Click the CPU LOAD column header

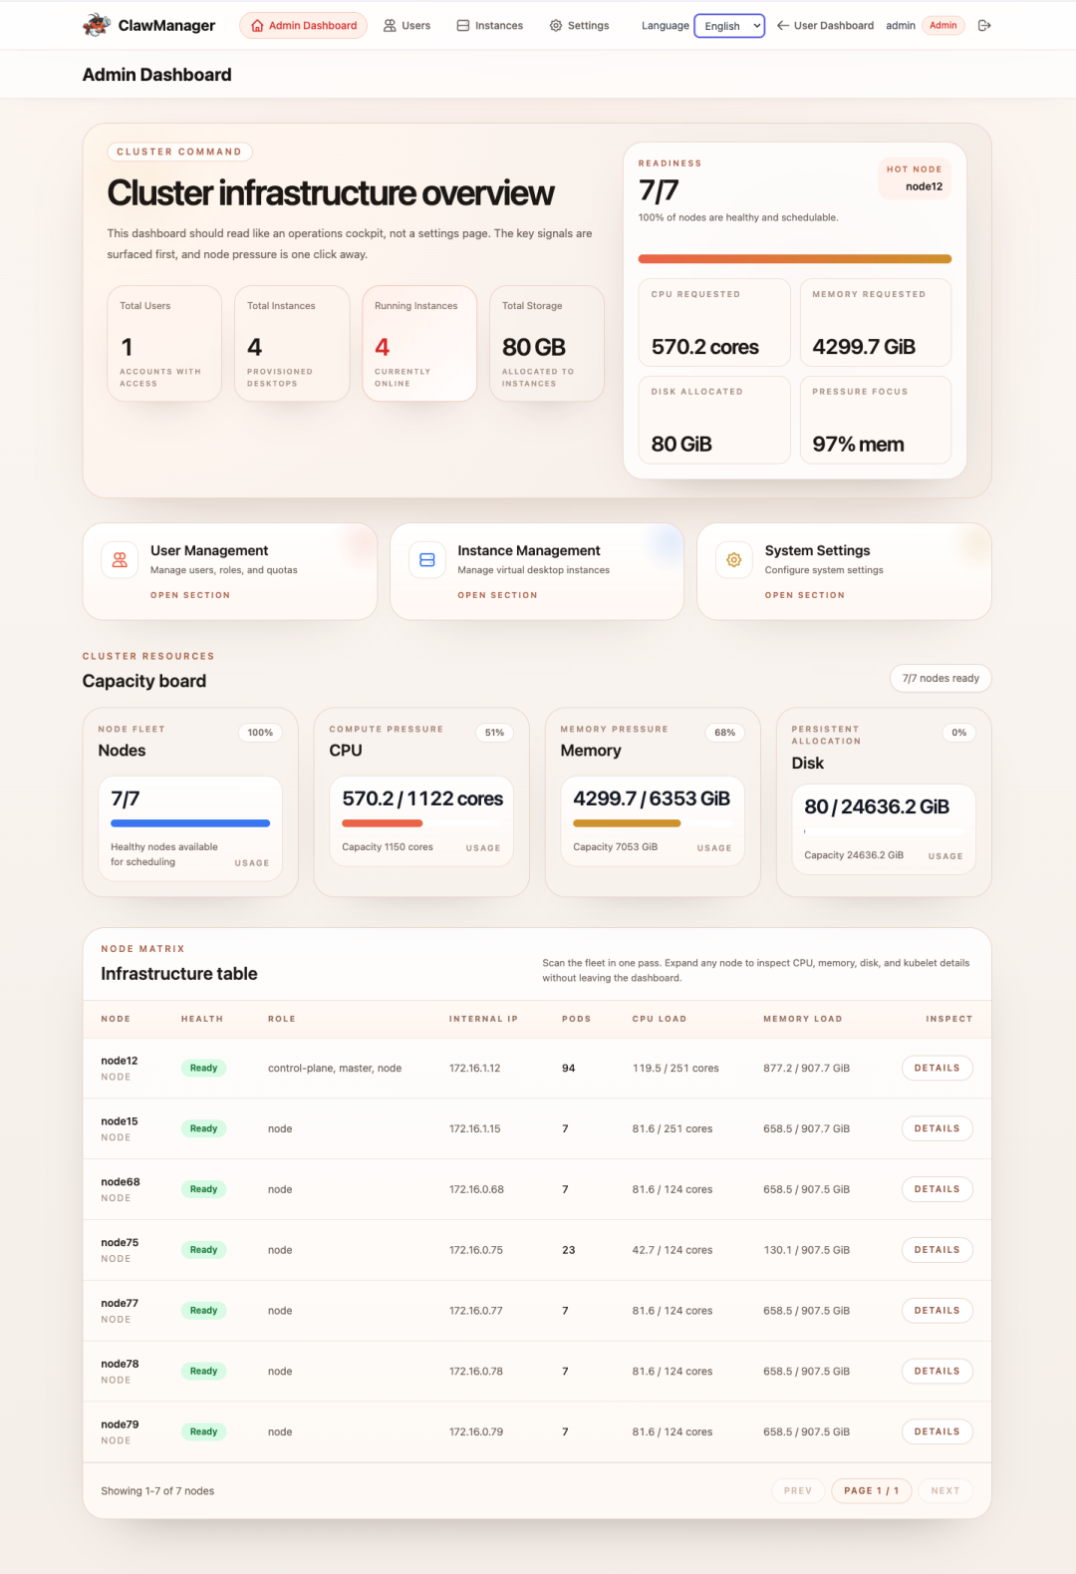[x=660, y=1019]
